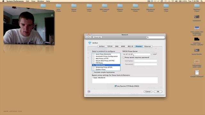Switch to the Ethernet tab
The width and height of the screenshot is (205, 115).
pos(147,46)
